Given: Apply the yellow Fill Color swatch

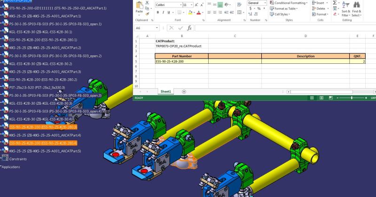Looking at the screenshot, I should point(190,13).
